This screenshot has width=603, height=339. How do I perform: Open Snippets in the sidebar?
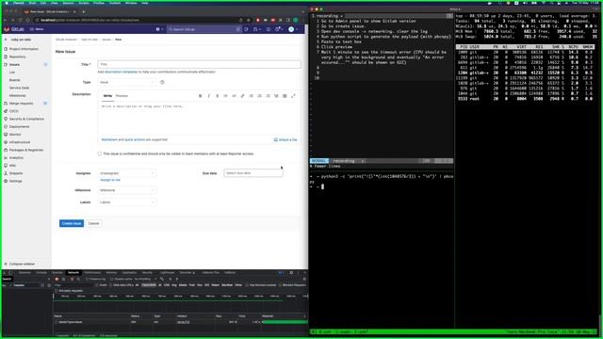(x=16, y=173)
